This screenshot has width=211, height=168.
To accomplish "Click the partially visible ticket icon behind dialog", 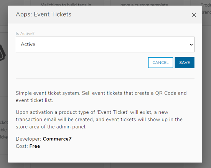I will [3, 53].
